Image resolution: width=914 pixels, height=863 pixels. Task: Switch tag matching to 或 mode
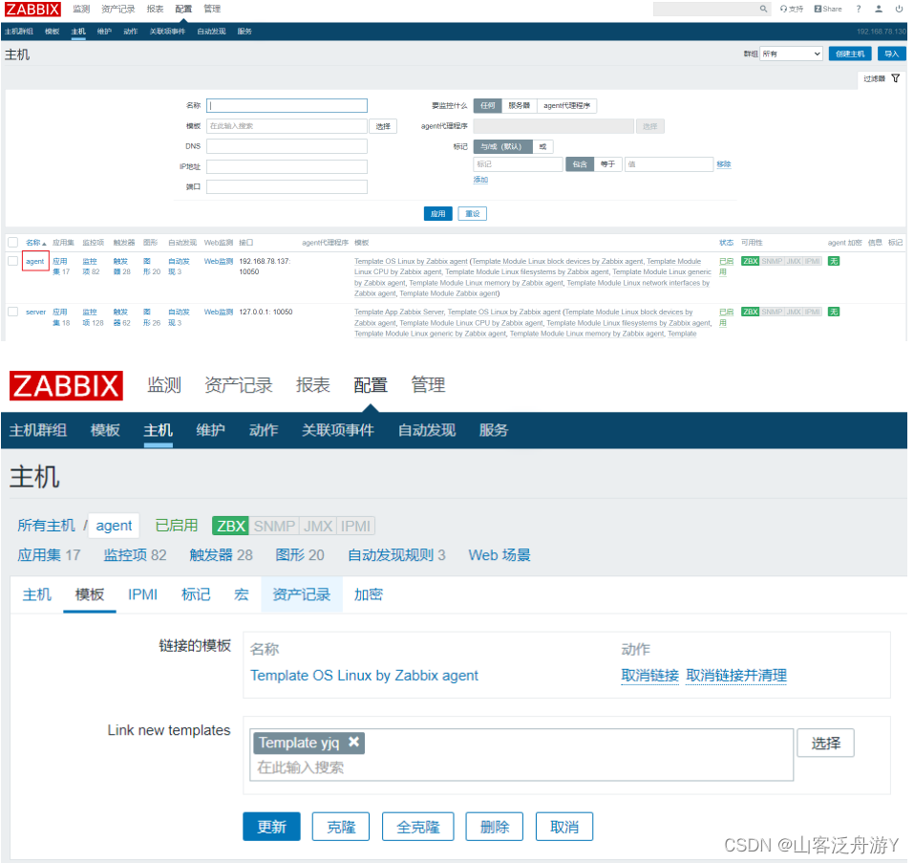(x=541, y=145)
